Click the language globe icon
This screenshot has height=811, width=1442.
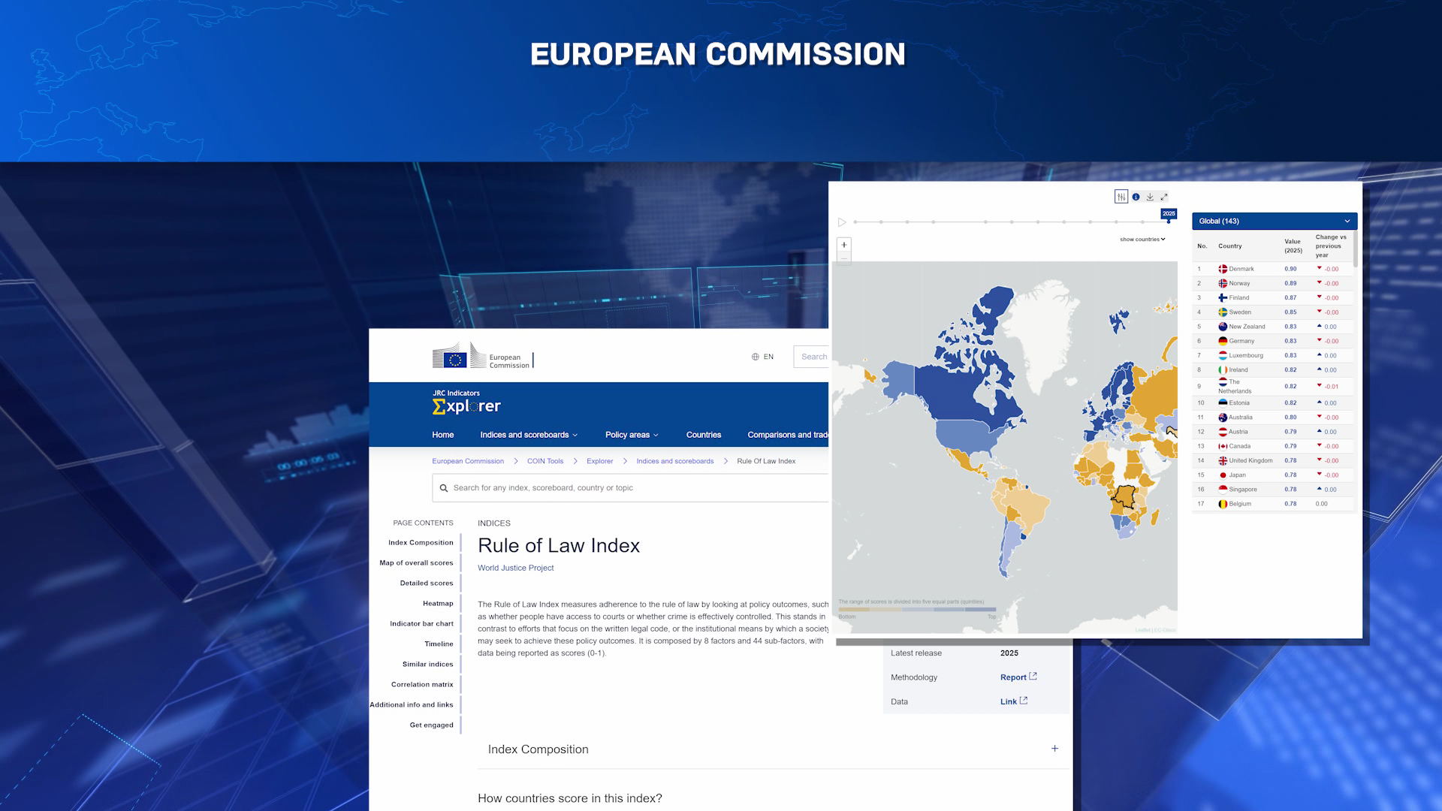point(756,357)
